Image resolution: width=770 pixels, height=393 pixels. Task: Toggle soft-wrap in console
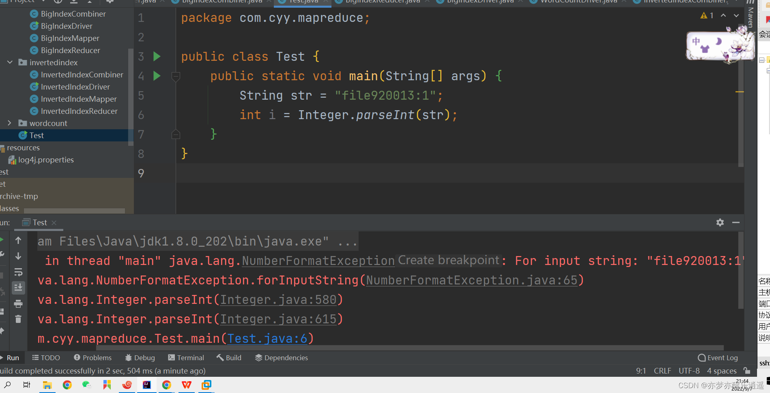tap(18, 272)
